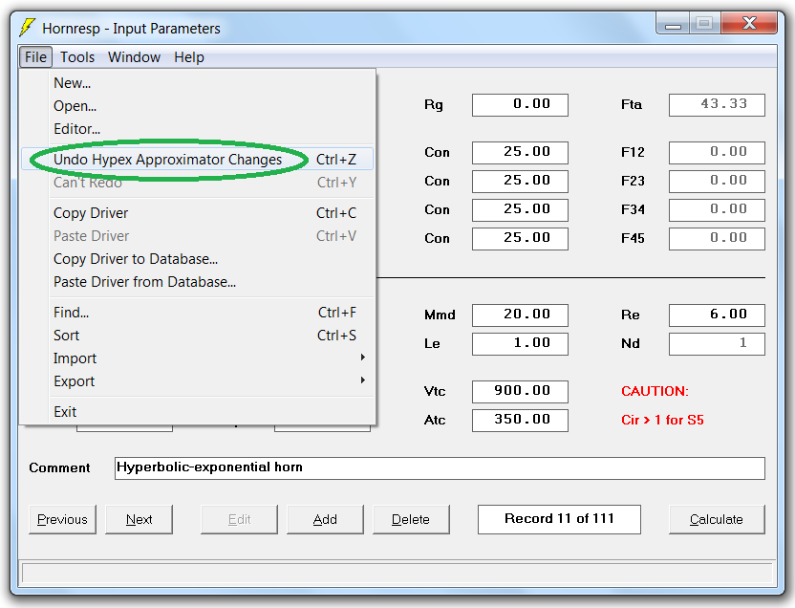The height and width of the screenshot is (608, 795).
Task: Click the F34 value field
Action: coord(717,210)
